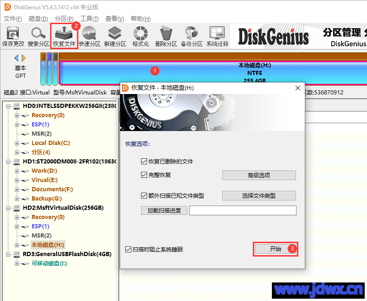Select the 本地磁盘(H:) NTFS partition bar
This screenshot has width=367, height=301.
point(214,73)
